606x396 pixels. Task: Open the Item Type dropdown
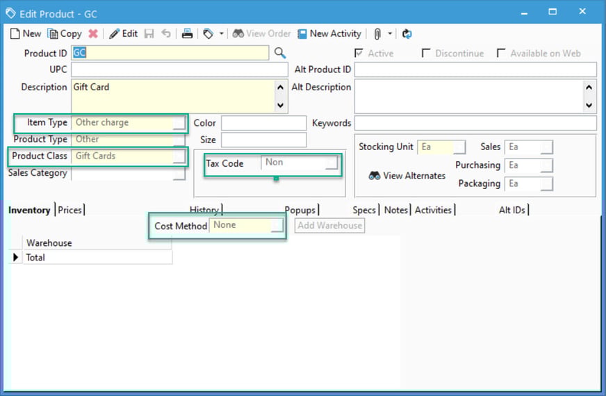tap(179, 123)
